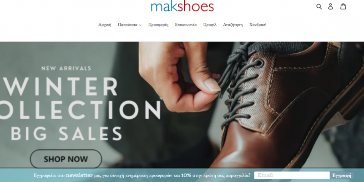Click the Winter Collection banner headline

(x=80, y=98)
